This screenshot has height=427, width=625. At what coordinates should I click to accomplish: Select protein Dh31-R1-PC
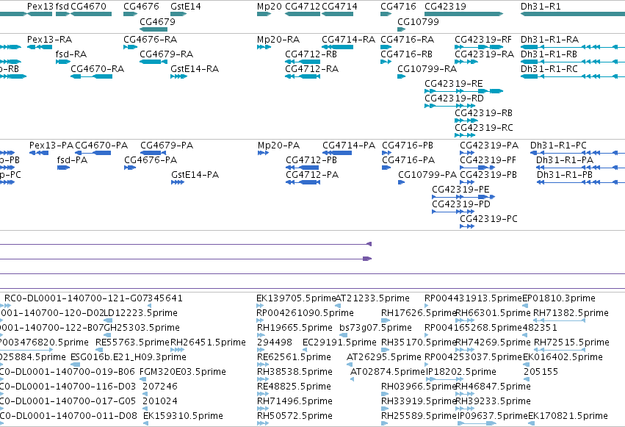pyautogui.click(x=558, y=146)
